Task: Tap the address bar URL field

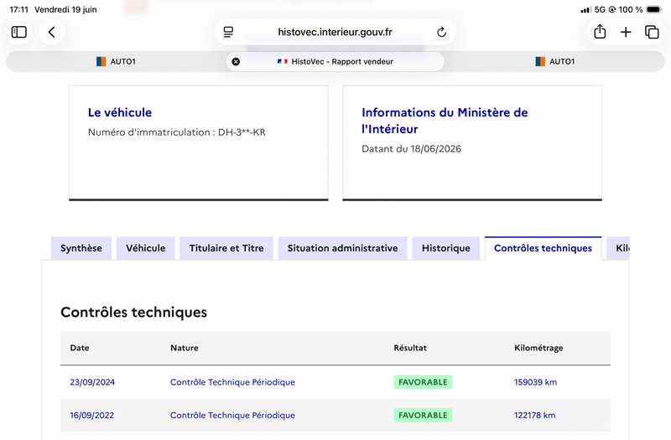Action: (x=335, y=32)
